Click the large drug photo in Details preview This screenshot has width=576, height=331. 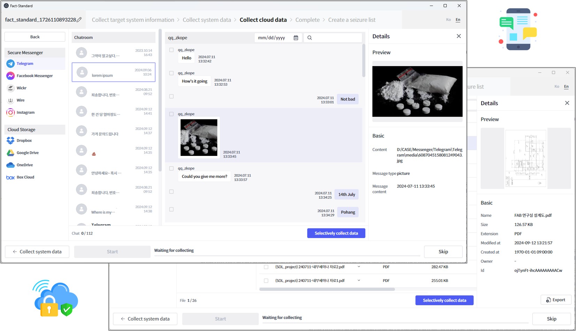[417, 92]
